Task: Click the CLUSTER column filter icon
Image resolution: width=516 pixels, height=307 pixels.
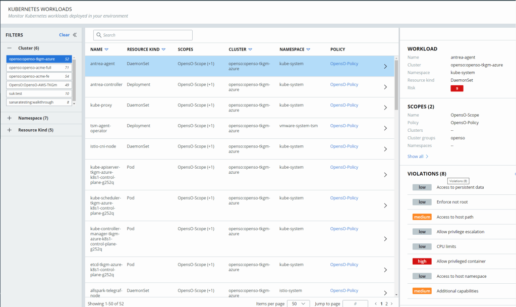Action: click(250, 49)
